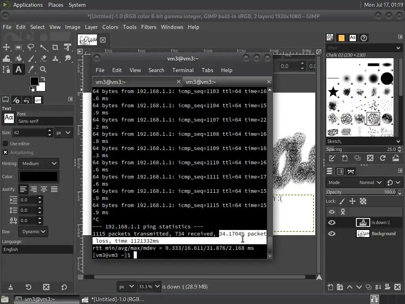Create a new layer icon
The image size is (405, 304).
[x=330, y=287]
